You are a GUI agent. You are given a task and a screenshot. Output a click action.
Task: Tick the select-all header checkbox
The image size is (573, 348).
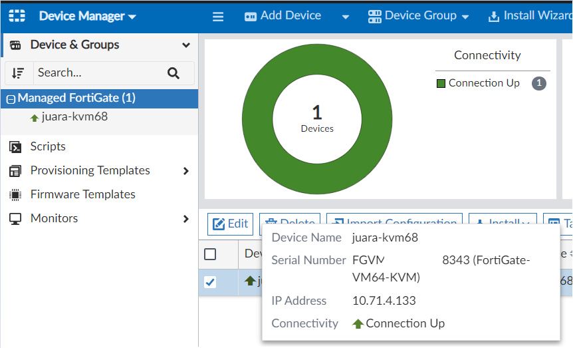[x=210, y=254]
